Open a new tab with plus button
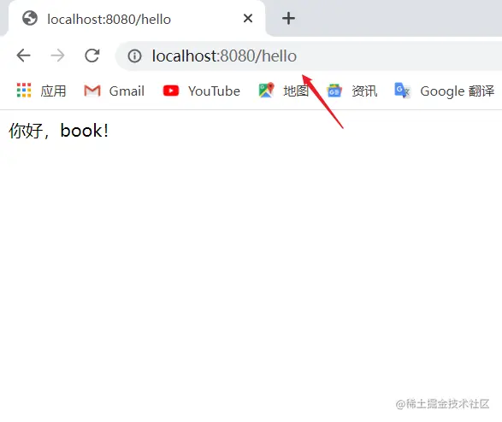Viewport: 502px width, 422px height. coord(288,18)
